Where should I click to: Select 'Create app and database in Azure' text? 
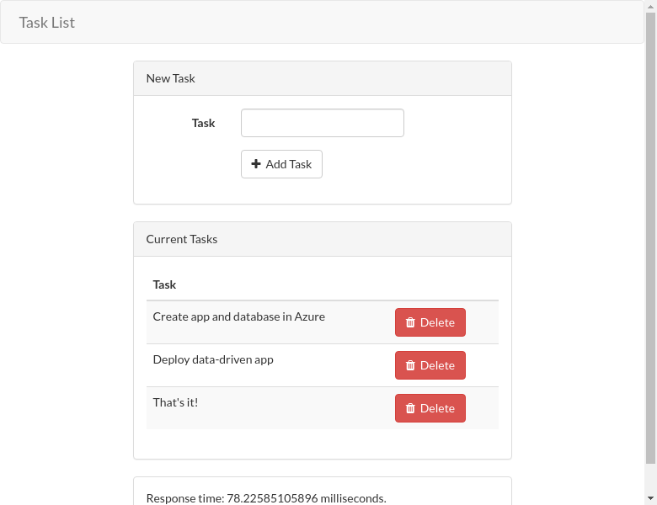pyautogui.click(x=239, y=316)
